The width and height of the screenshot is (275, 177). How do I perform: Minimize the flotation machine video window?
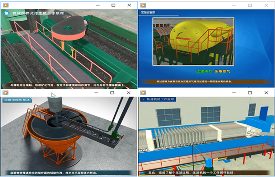pos(98,5)
